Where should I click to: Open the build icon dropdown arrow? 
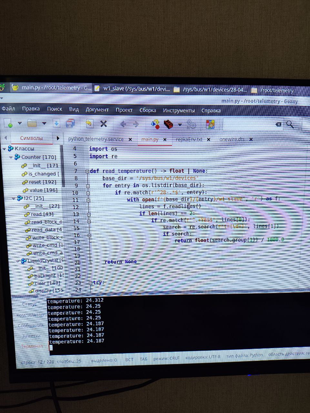point(180,125)
